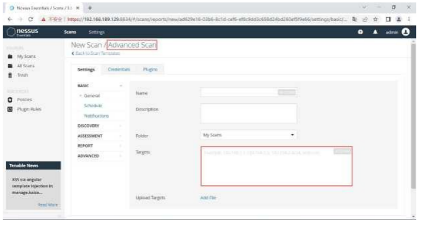This screenshot has width=426, height=226.
Task: Click the browser forward arrow
Action: [20, 19]
